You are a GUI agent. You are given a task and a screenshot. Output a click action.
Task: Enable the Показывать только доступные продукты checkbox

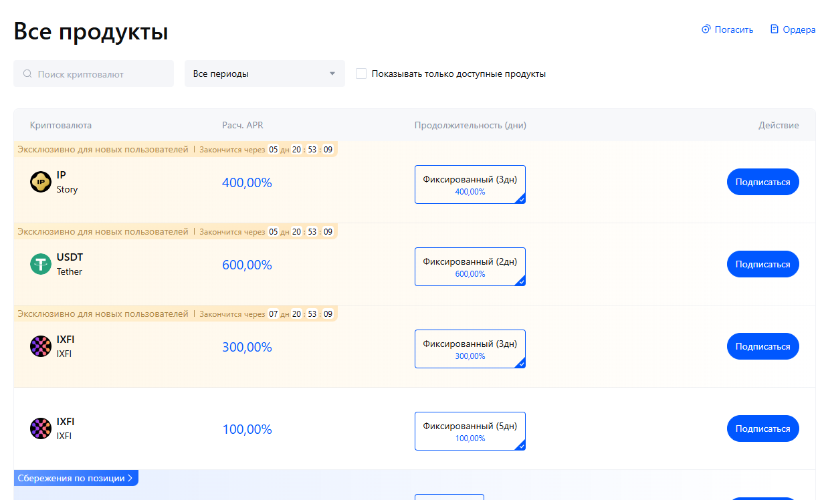click(361, 74)
